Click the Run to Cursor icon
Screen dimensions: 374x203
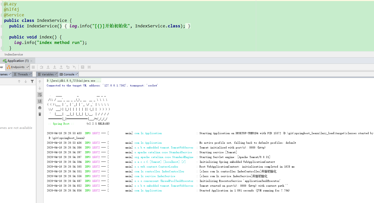click(x=74, y=67)
